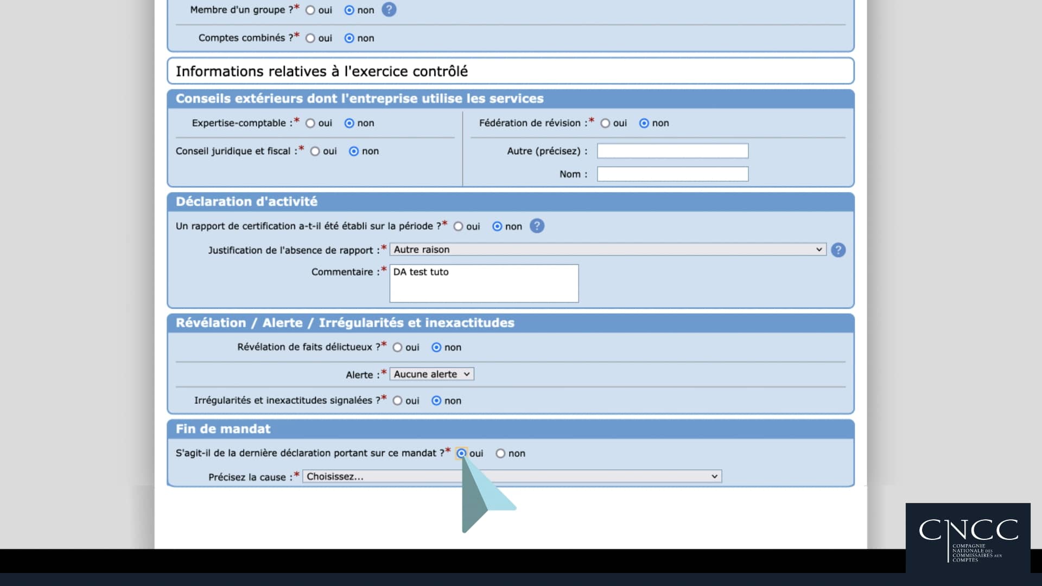Viewport: 1042px width, 586px height.
Task: Select oui for Révélation de faits délictueux
Action: click(397, 347)
